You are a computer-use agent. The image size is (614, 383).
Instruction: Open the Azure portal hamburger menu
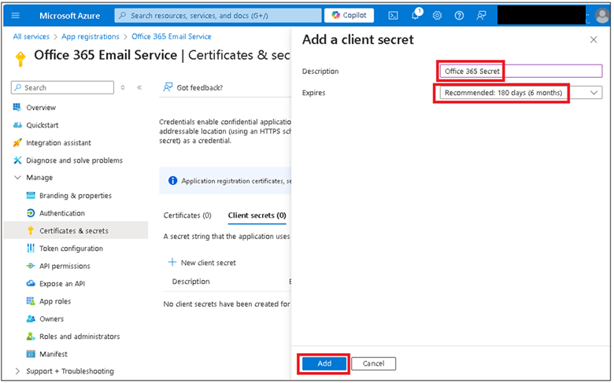(x=16, y=16)
